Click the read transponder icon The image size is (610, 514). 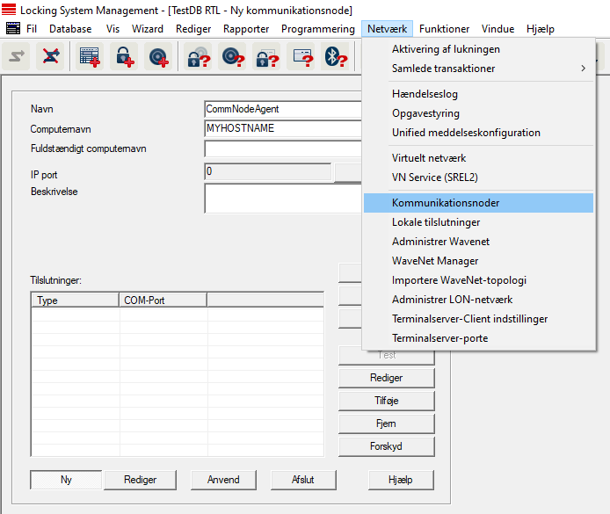[x=233, y=57]
